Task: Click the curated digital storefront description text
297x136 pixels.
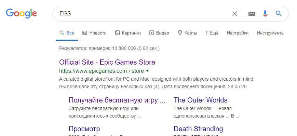Action: pyautogui.click(x=157, y=79)
